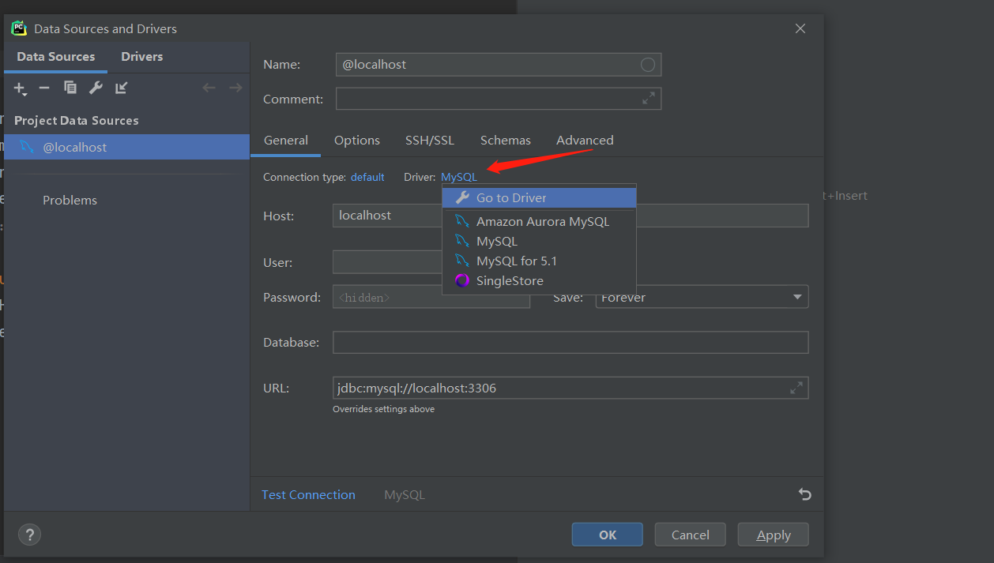
Task: Click the OK button
Action: coord(608,535)
